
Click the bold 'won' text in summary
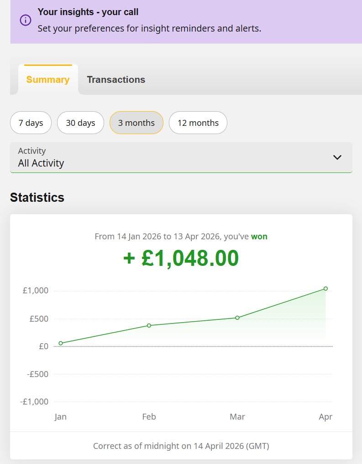[x=259, y=237]
